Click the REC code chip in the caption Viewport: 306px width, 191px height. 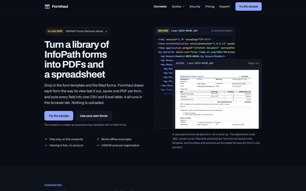(x=175, y=139)
